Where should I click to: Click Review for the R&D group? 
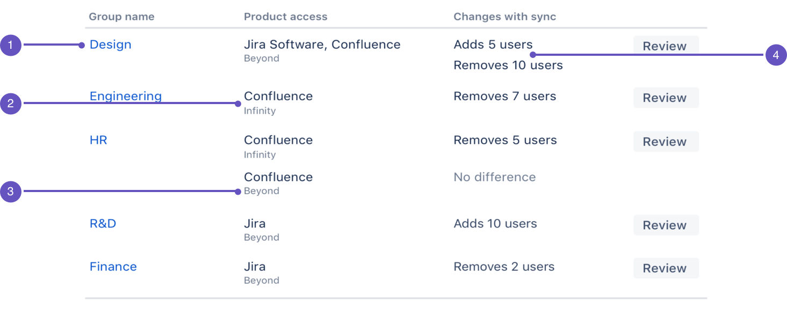coord(666,225)
